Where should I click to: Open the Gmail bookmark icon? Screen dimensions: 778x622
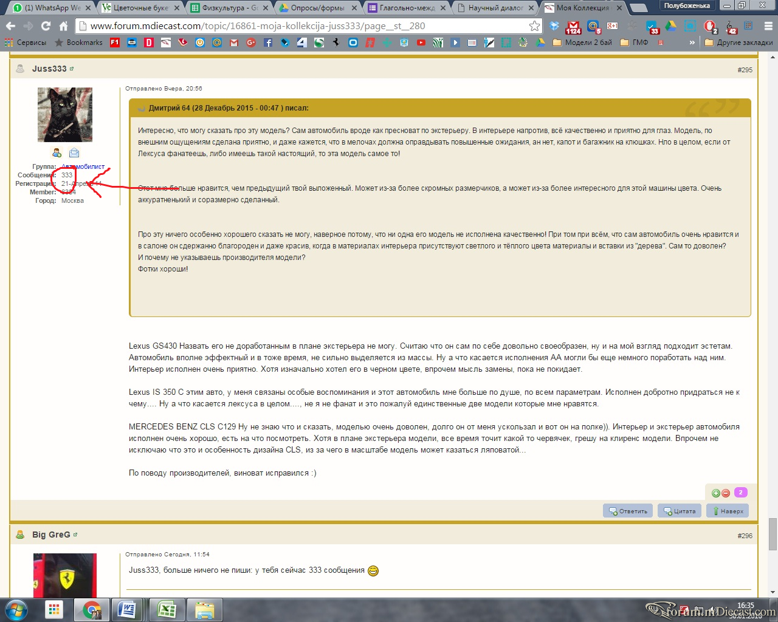coord(234,43)
